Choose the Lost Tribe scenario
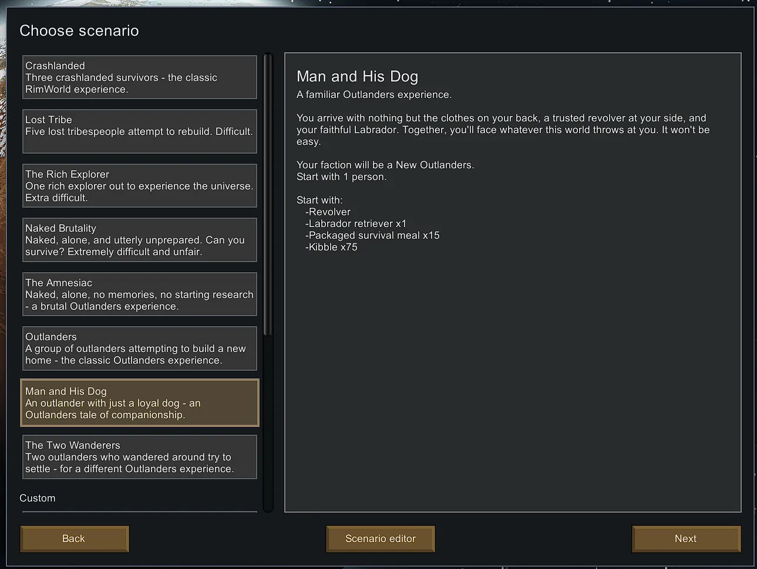This screenshot has width=757, height=569. 139,131
